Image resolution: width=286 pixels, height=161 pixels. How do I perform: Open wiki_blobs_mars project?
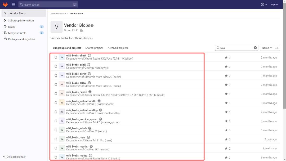(x=76, y=137)
